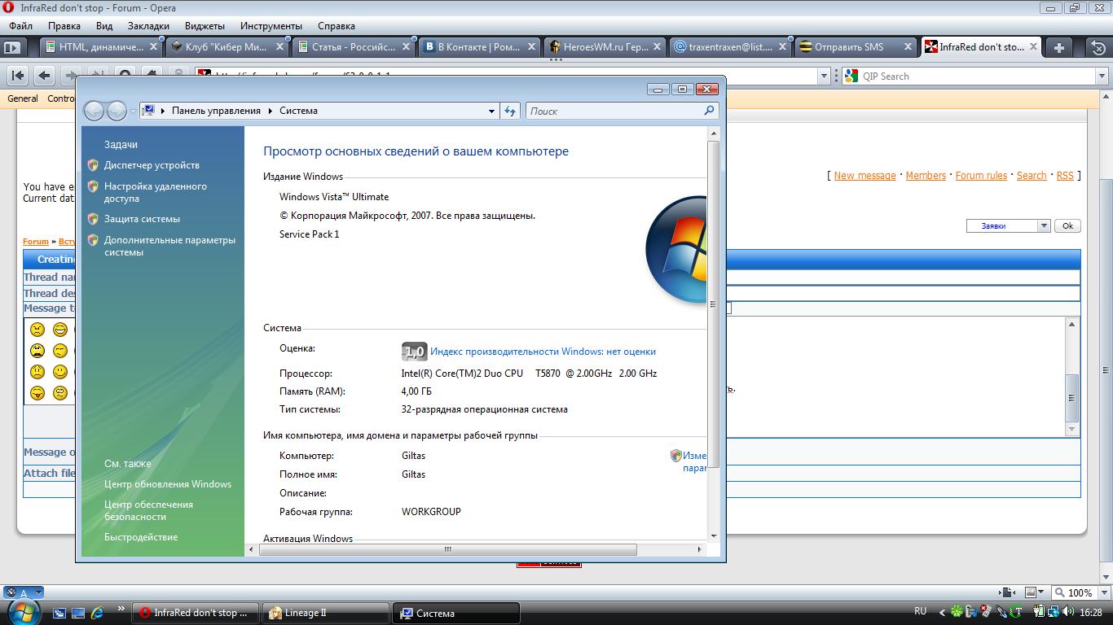Click the RU language indicator

coord(921,611)
